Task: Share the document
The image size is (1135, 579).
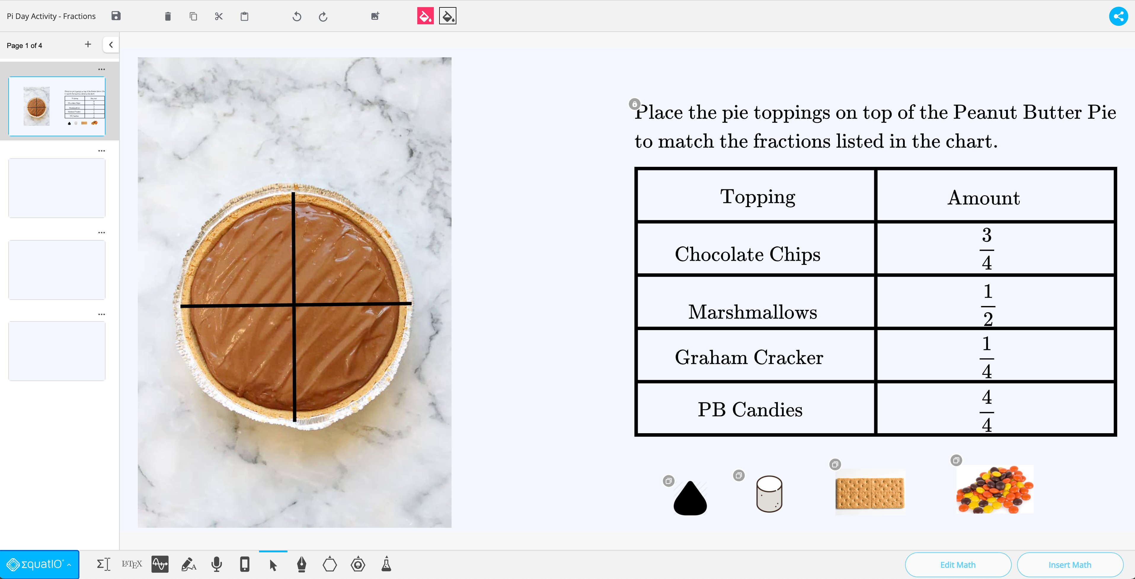Action: click(x=1118, y=17)
